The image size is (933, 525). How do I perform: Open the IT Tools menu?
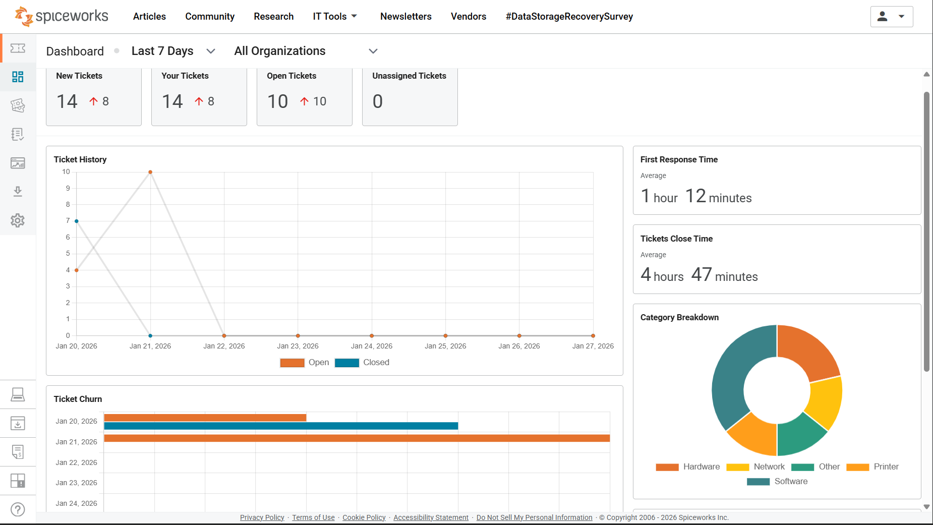coord(335,17)
